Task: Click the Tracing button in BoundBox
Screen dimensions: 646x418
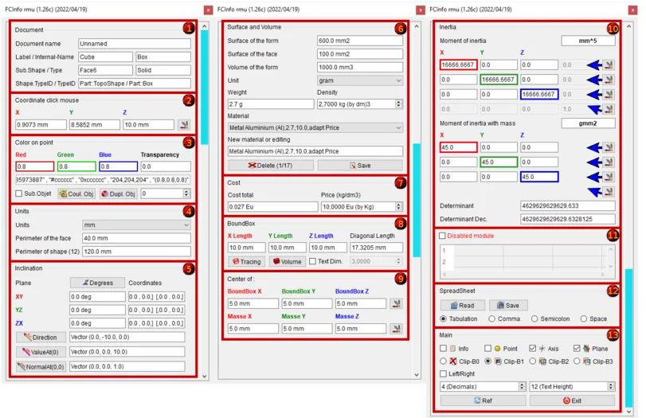Action: (246, 261)
